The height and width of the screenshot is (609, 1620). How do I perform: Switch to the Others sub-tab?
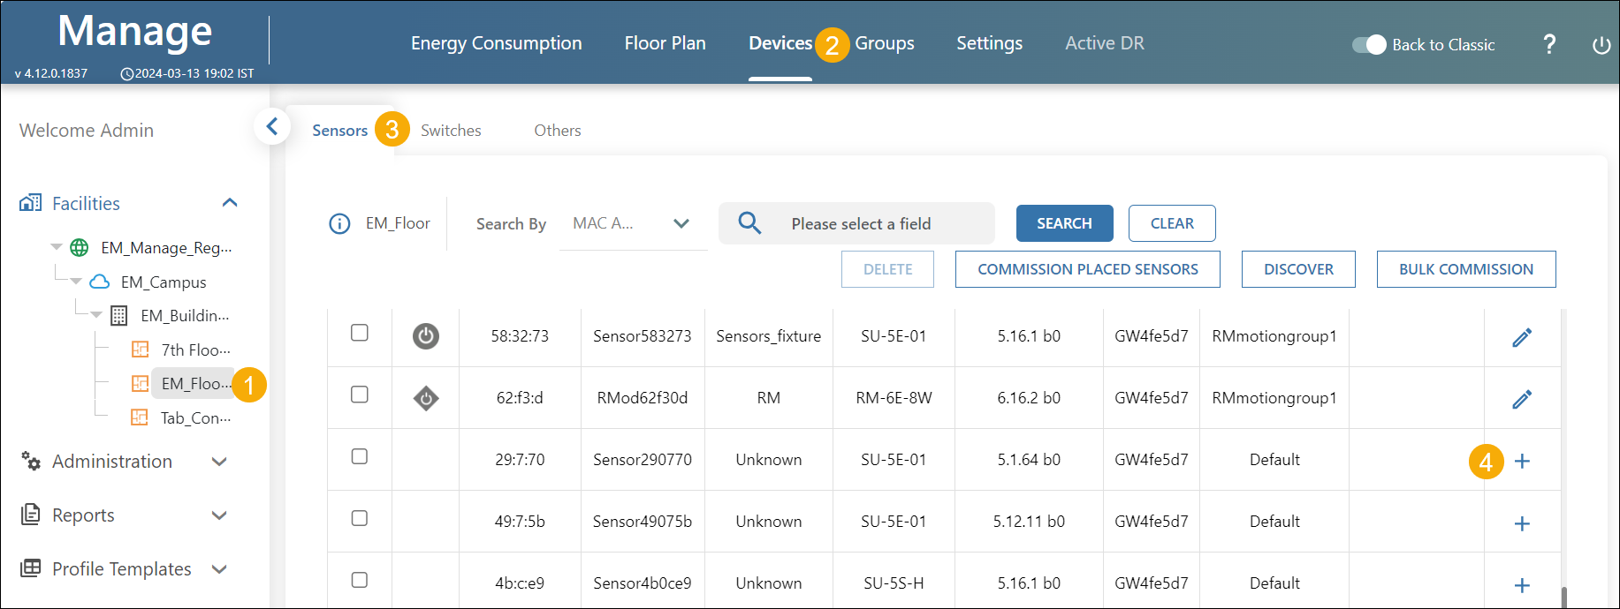click(x=558, y=131)
